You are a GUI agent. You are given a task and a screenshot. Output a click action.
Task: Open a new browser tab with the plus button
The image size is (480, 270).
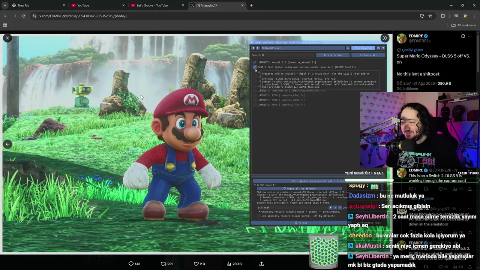click(251, 5)
